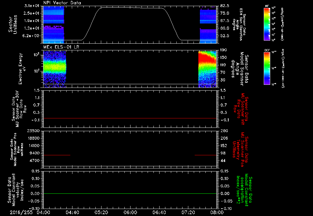The height and width of the screenshot is (216, 313).
Task: Click the DEF rainbow color bar
Action: click(267, 68)
